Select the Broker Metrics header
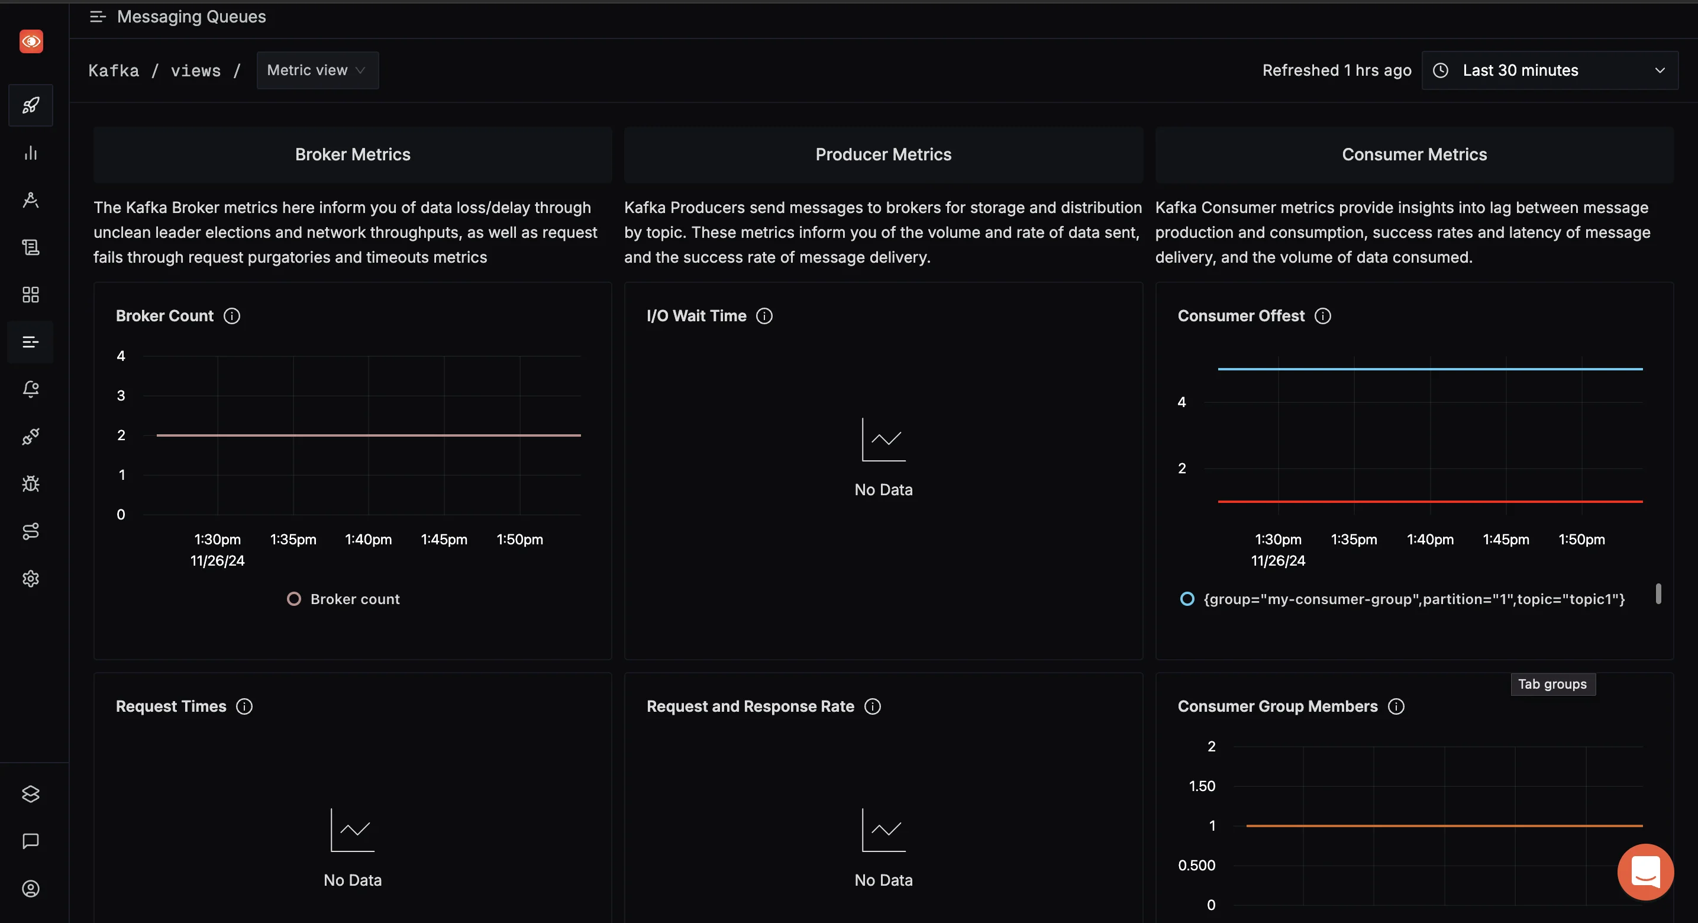Screen dimensions: 1698x923 pos(353,155)
